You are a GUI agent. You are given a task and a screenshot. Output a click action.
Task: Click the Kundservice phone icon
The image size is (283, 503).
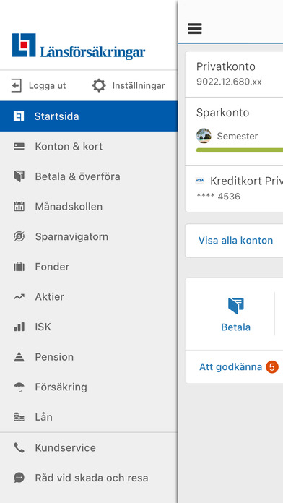(19, 447)
